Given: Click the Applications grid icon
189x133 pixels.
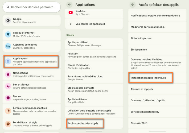Looking at the screenshot, I should (x=8, y=61).
